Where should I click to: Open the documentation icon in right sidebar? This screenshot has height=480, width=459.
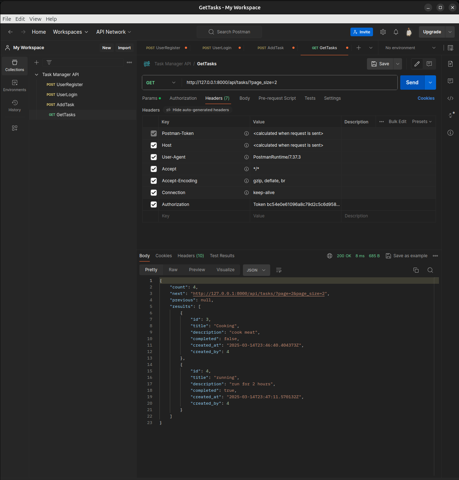coord(450,64)
